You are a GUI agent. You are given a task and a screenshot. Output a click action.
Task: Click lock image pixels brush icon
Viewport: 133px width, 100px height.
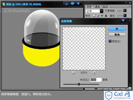(x=98, y=16)
